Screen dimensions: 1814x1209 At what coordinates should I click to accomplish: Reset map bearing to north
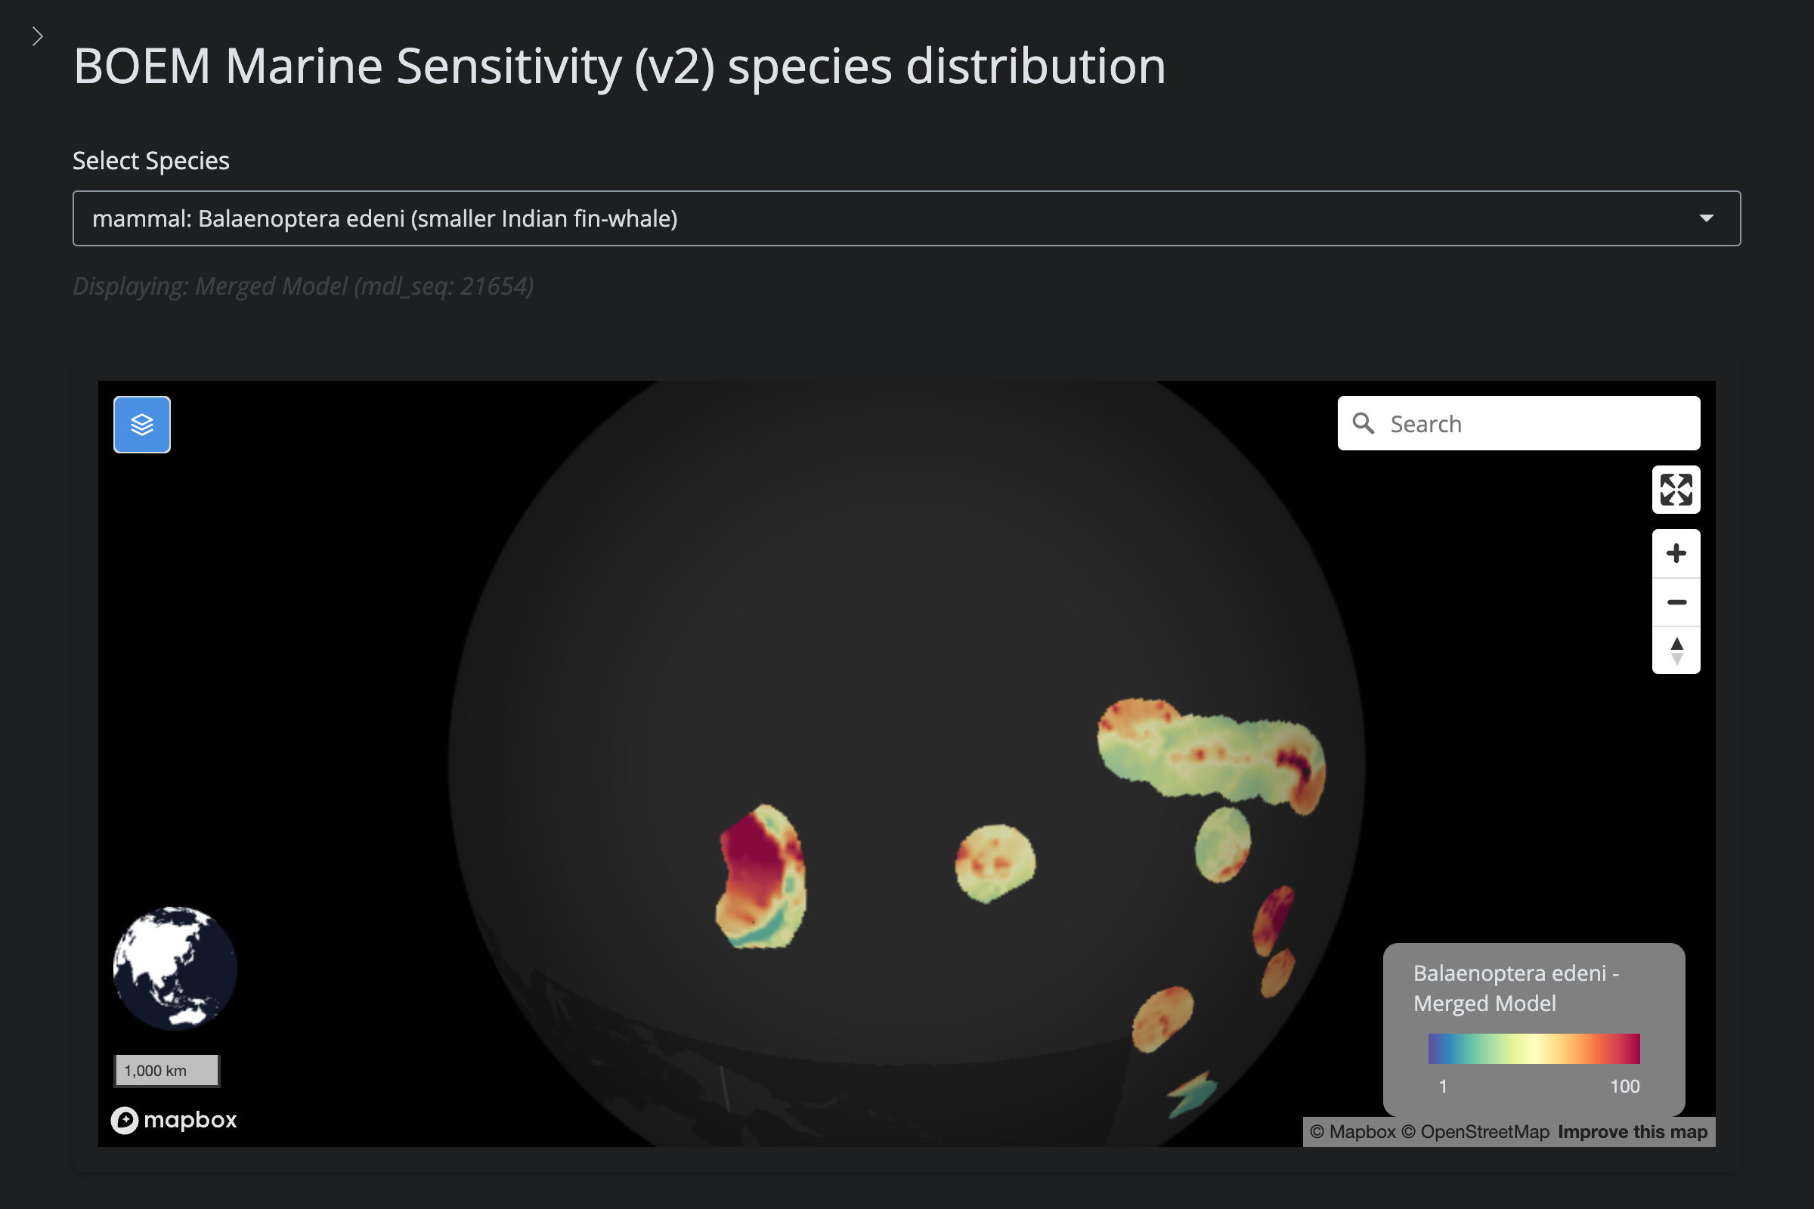click(1675, 650)
